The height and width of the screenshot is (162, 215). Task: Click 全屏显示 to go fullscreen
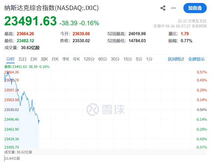point(196,59)
